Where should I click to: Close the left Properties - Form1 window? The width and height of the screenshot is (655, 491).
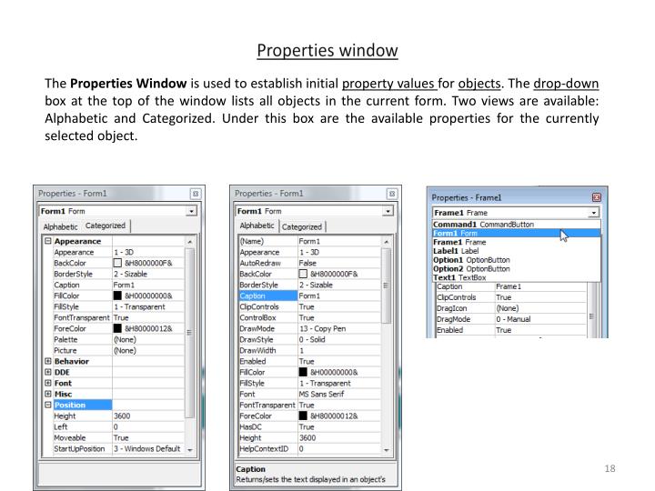coord(195,194)
